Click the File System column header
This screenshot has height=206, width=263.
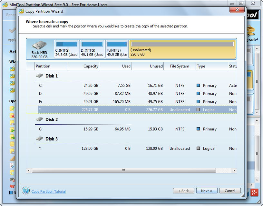[x=180, y=66]
